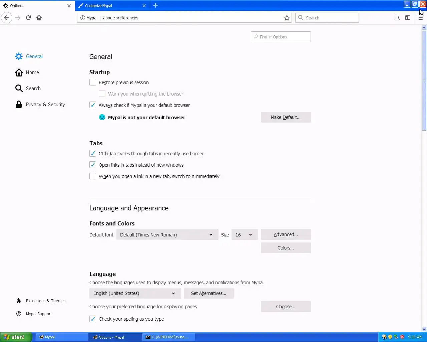
Task: Click the Make Default button
Action: pos(286,117)
